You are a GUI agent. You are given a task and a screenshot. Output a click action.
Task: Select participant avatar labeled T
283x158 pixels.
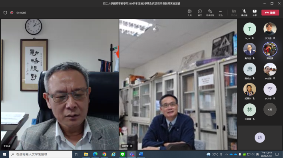click(x=249, y=29)
